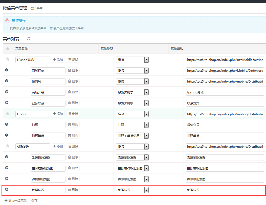The height and width of the screenshot is (205, 266).
Task: Open menu type dropdown for 扫码等待
Action: (x=146, y=136)
